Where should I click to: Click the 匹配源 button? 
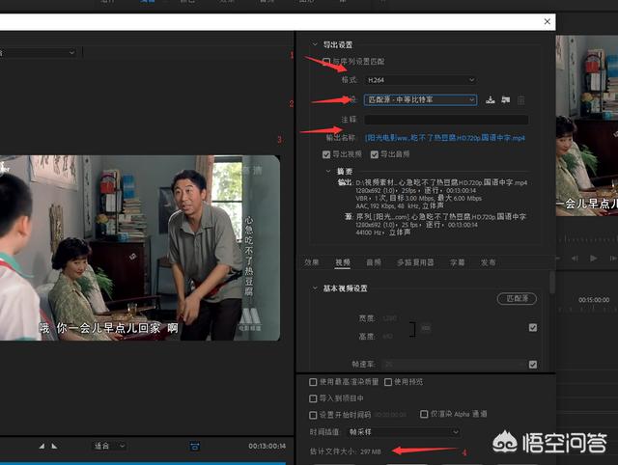(x=517, y=299)
